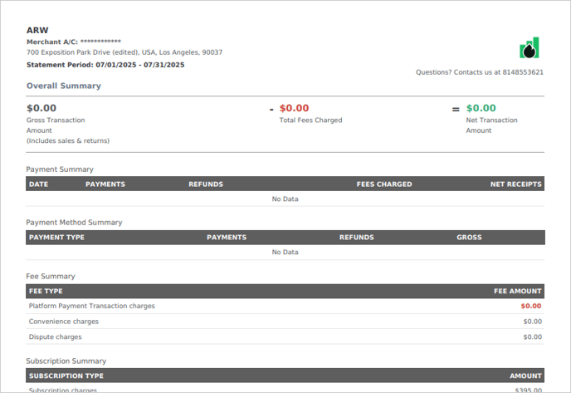Select the ARW merchant name heading
The image size is (571, 393).
[37, 30]
